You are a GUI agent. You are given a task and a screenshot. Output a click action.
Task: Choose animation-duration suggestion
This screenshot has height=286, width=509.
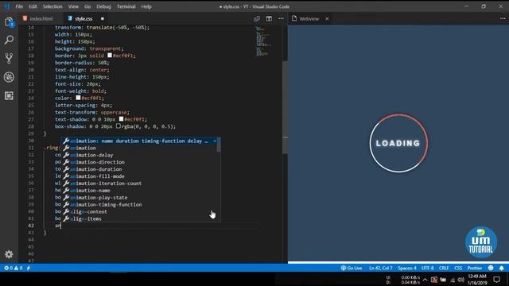point(139,169)
